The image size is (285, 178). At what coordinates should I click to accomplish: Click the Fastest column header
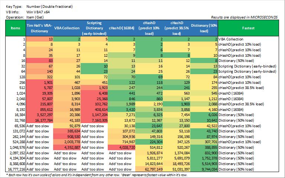pos(248,28)
